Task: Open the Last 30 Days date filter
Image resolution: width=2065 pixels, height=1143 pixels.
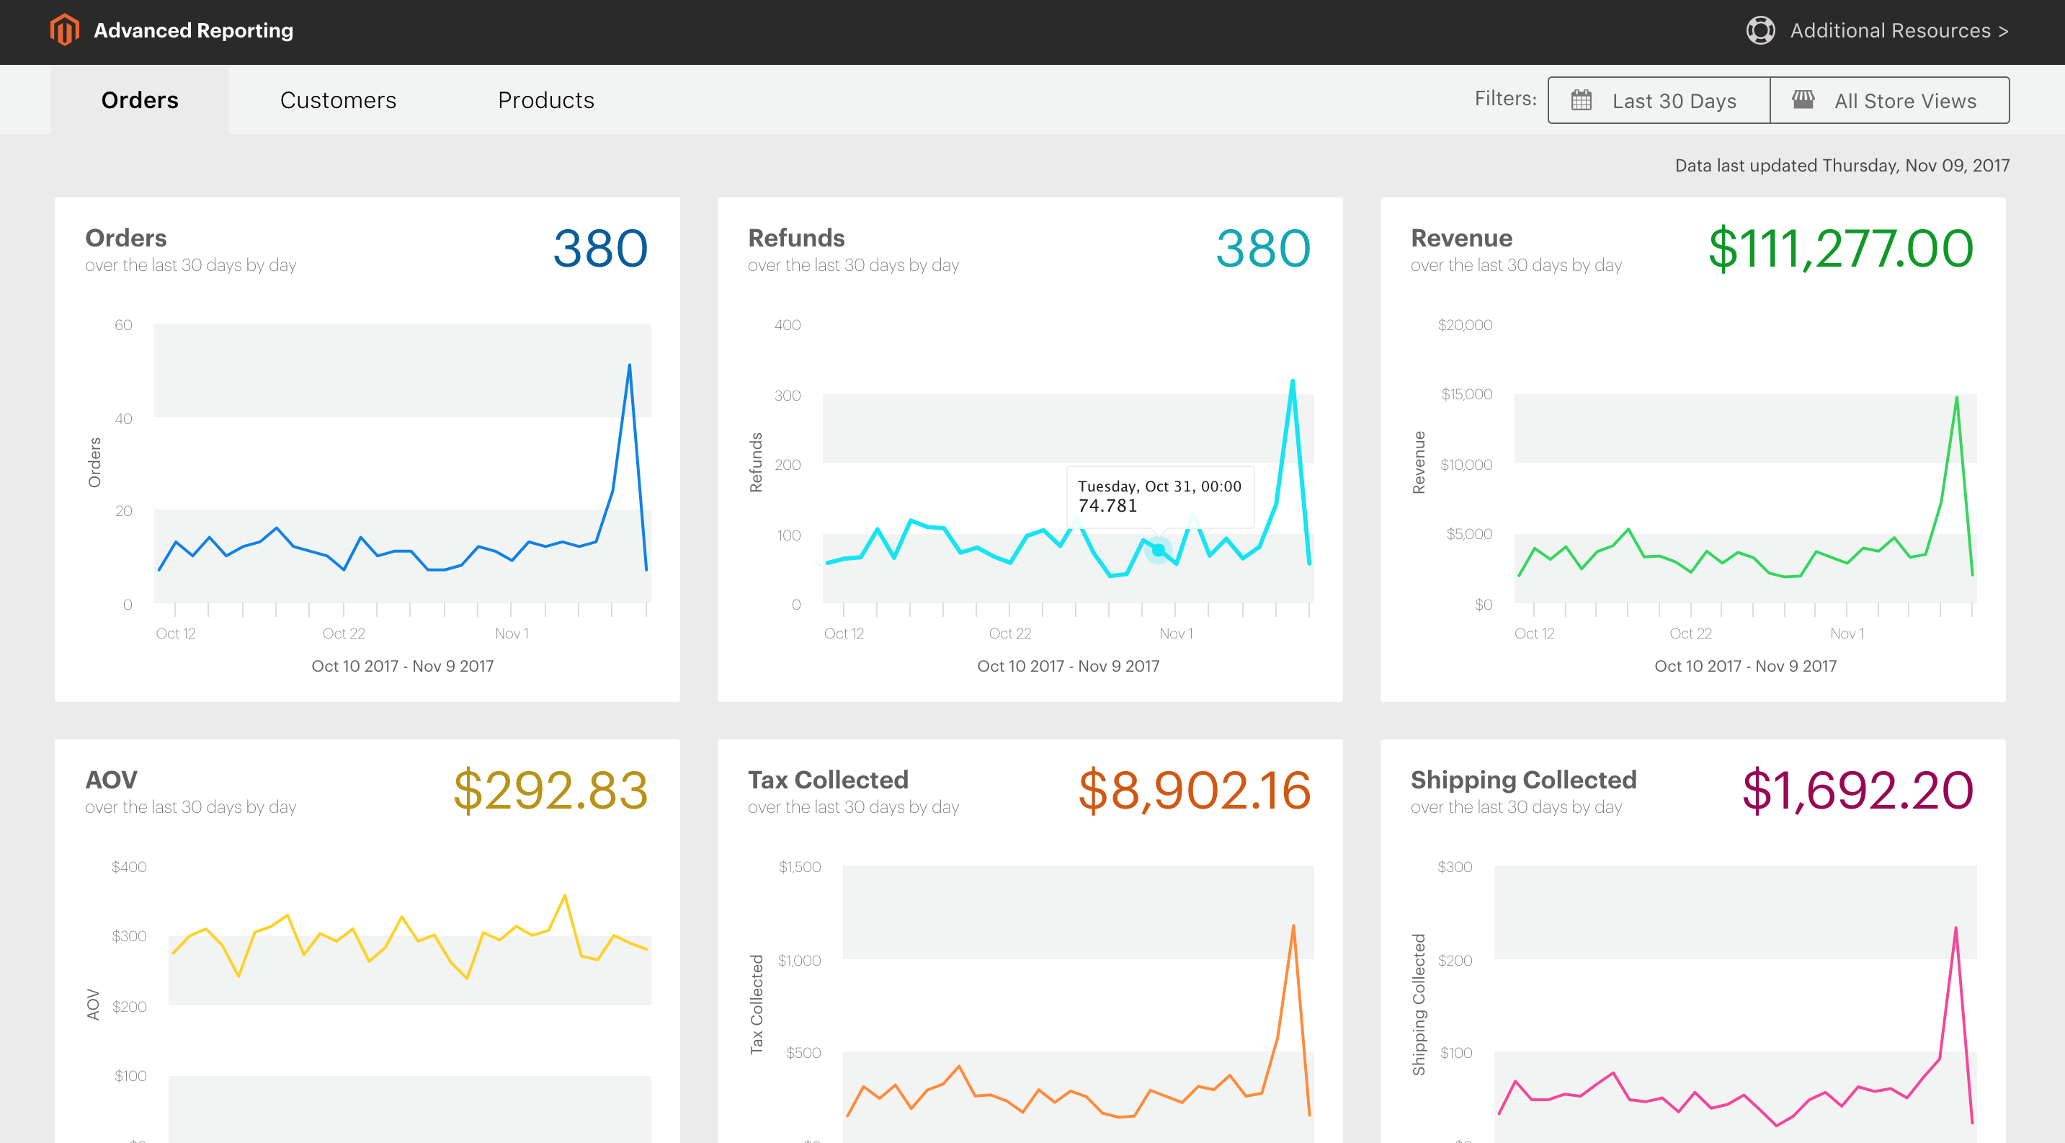Action: [x=1674, y=101]
